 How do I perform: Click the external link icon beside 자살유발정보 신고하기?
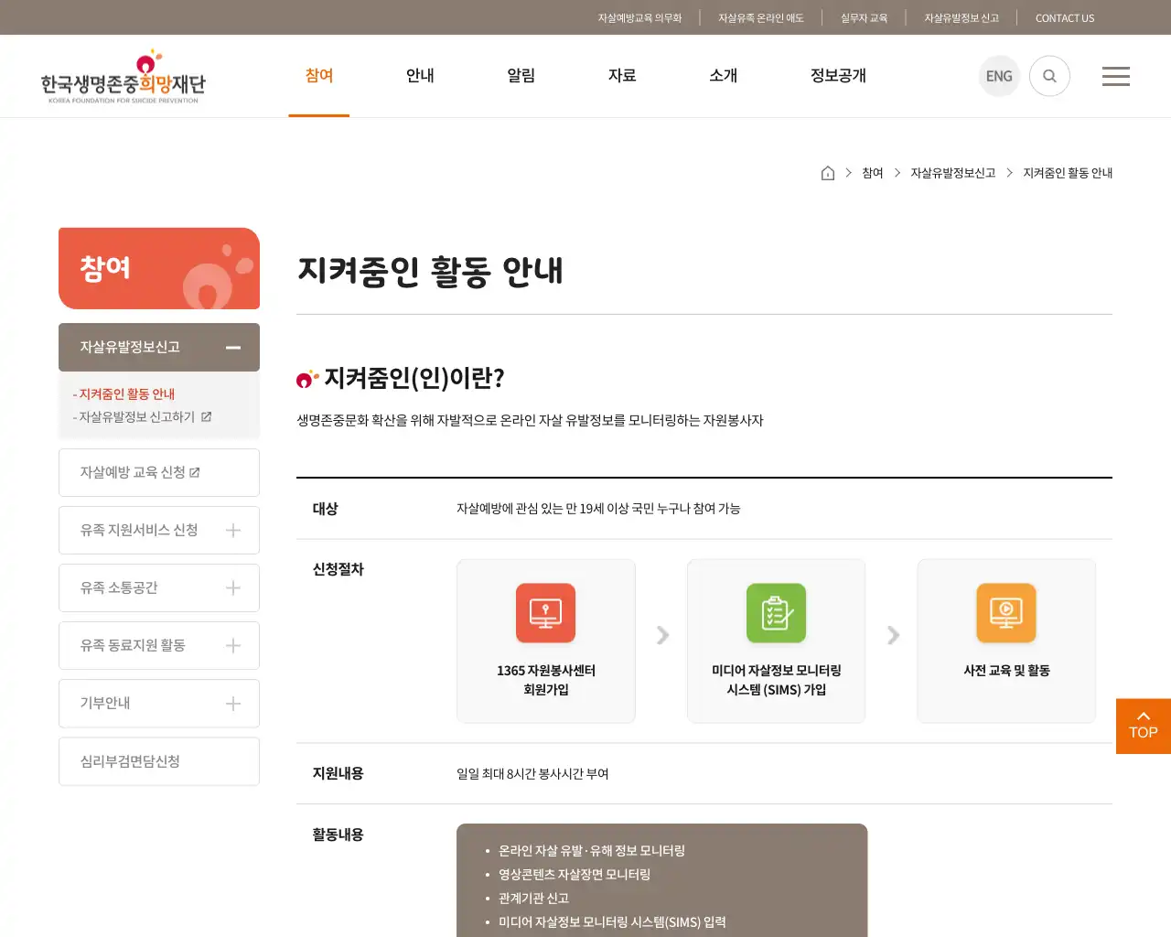coord(207,415)
